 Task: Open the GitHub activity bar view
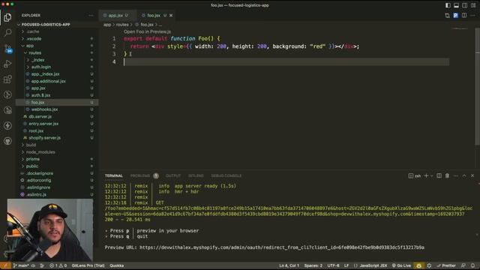pos(7,141)
